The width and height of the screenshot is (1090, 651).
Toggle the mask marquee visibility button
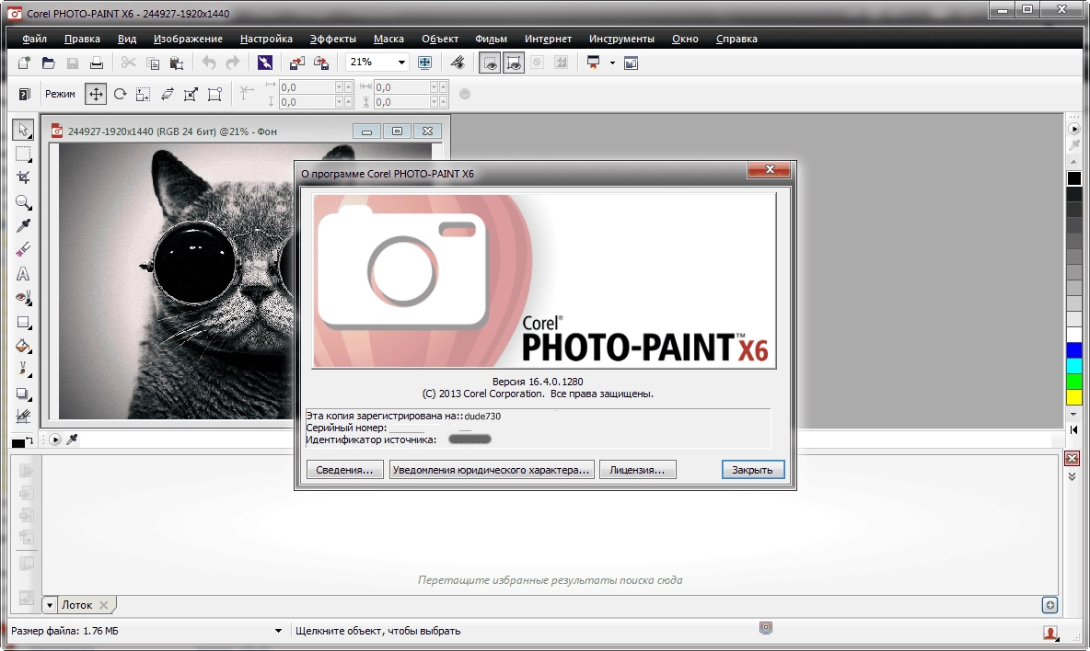(x=490, y=63)
